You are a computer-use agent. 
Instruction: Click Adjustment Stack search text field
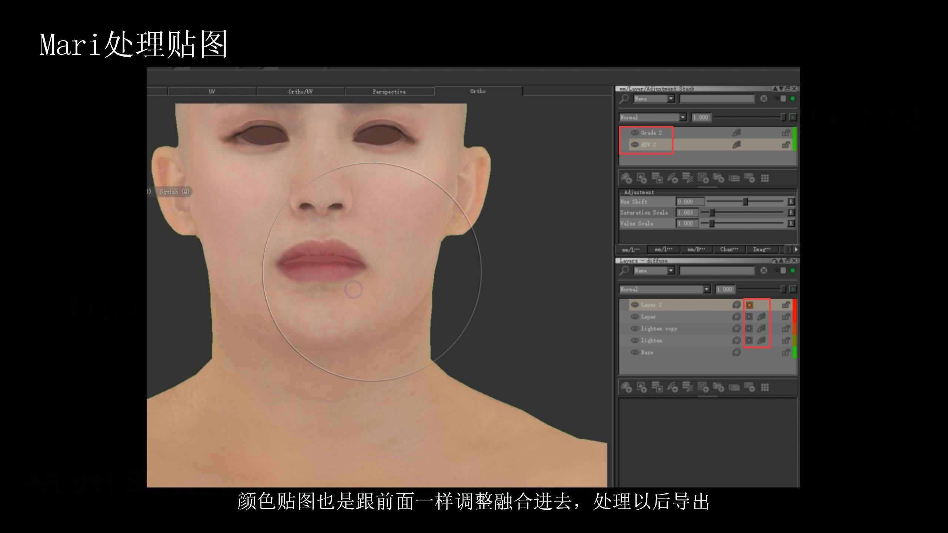coord(717,98)
